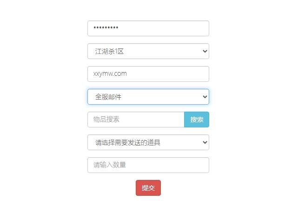Click the blue 搜索 search button
298x206 pixels.
pyautogui.click(x=197, y=120)
